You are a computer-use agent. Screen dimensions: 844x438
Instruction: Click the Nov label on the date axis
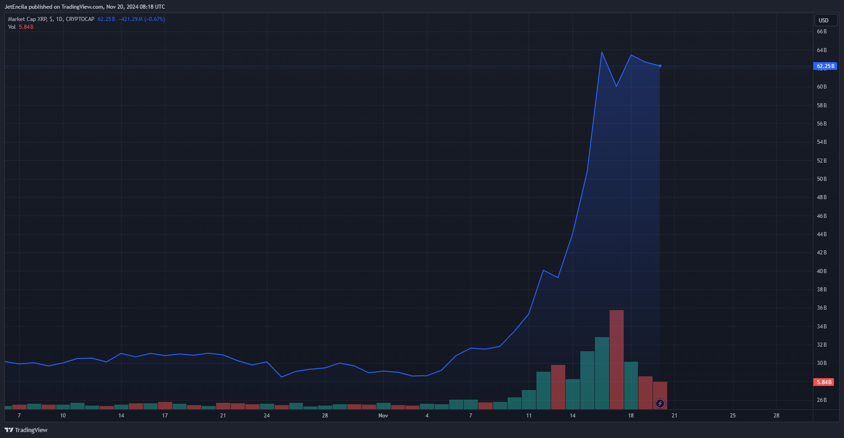pos(383,416)
